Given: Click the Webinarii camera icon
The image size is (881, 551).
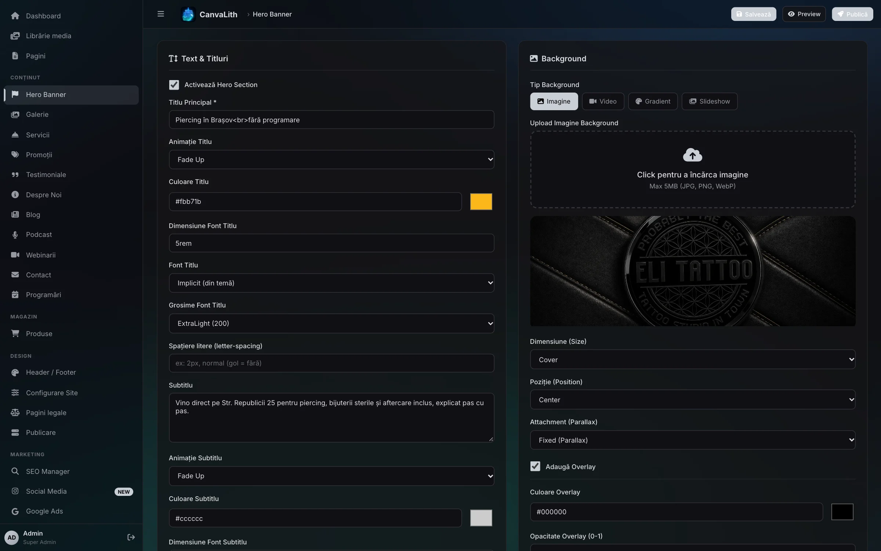Looking at the screenshot, I should tap(15, 255).
